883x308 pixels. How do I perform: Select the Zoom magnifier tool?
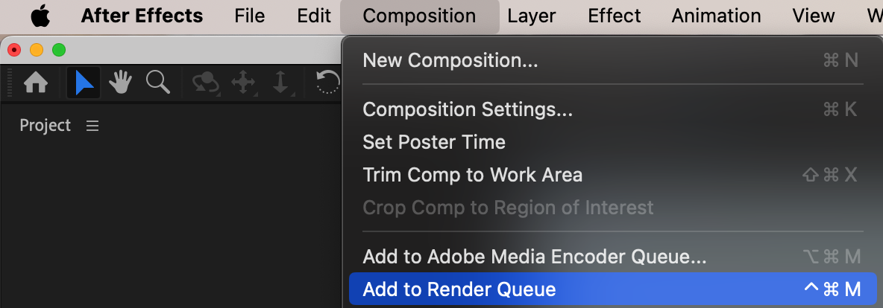tap(157, 83)
